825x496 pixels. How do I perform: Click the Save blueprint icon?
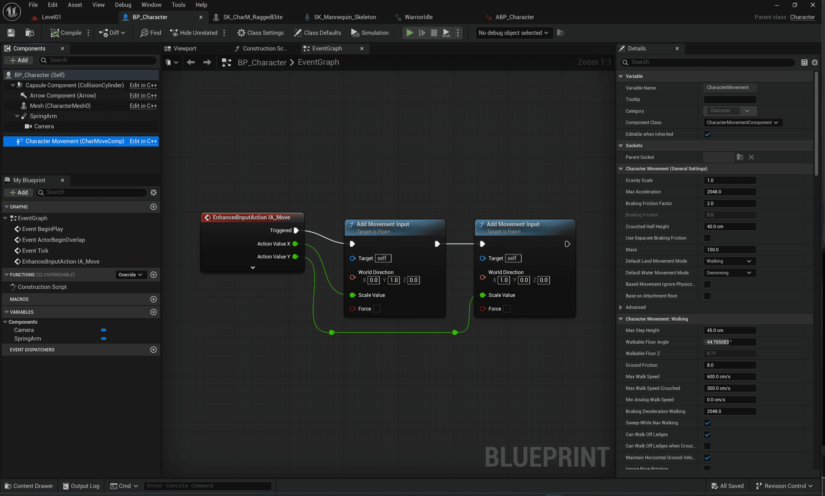coord(11,33)
